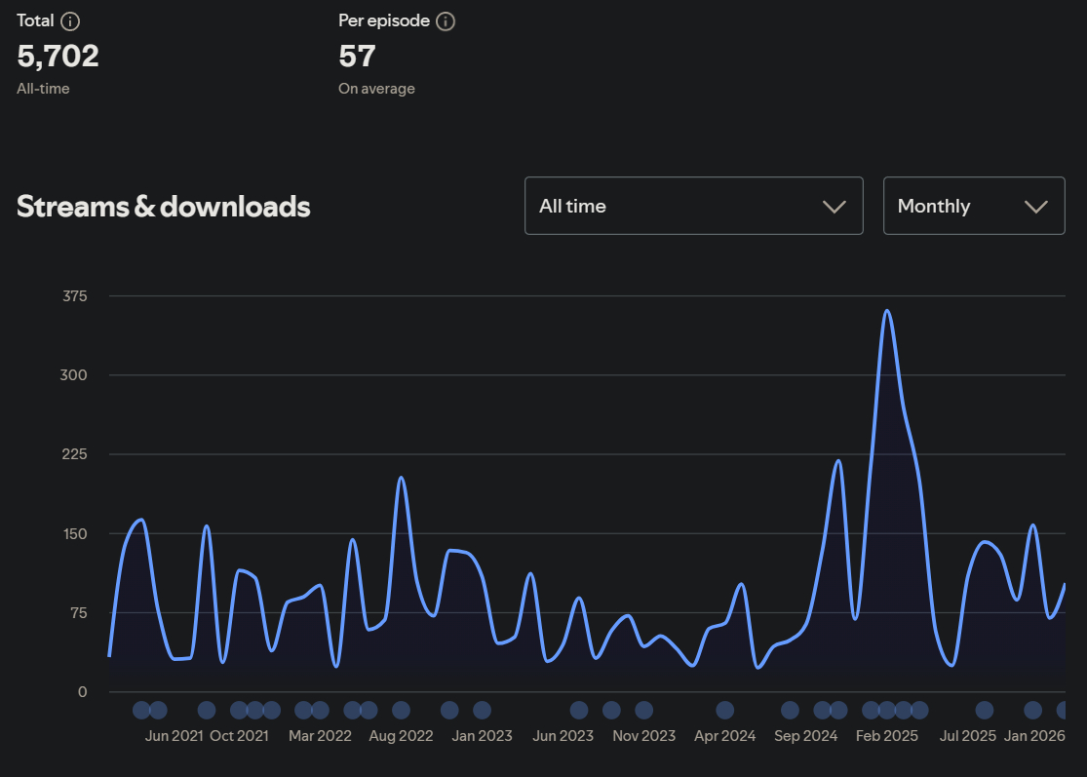Click the Streams & downloads heading

[164, 207]
